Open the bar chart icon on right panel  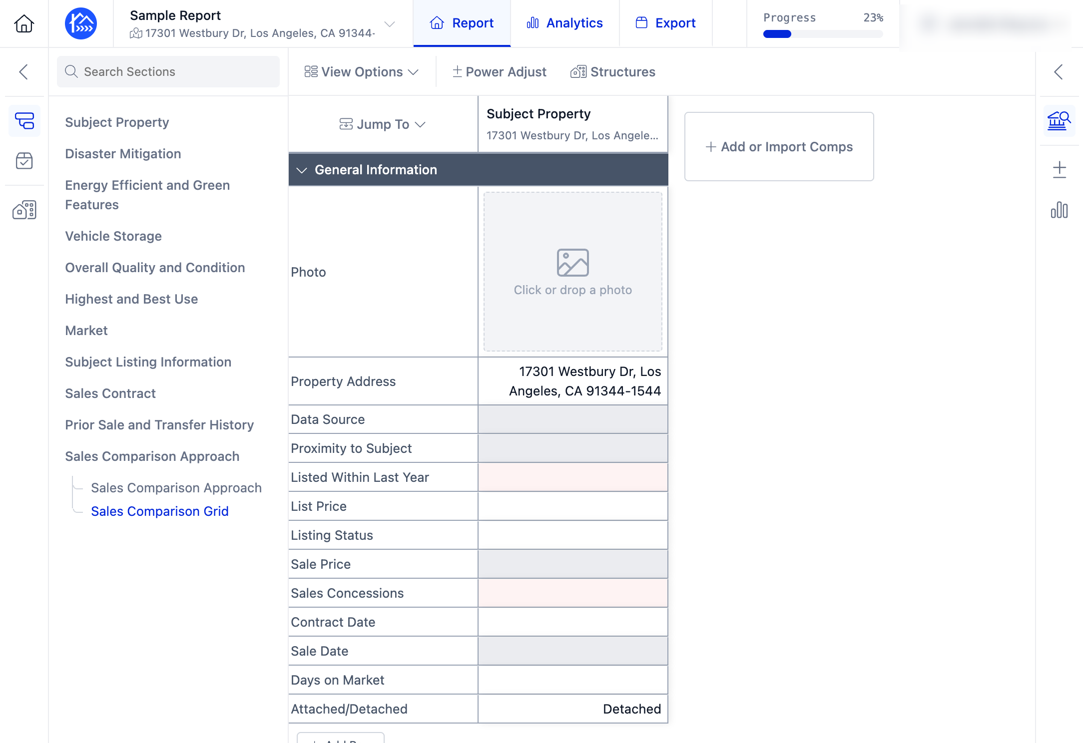click(x=1059, y=210)
